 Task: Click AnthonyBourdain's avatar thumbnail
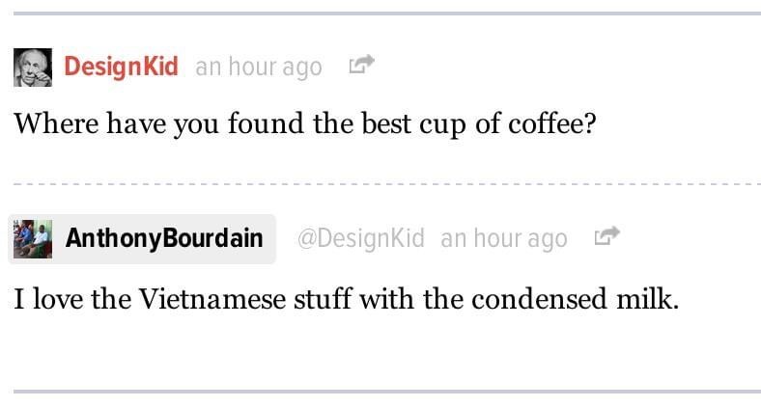point(32,238)
